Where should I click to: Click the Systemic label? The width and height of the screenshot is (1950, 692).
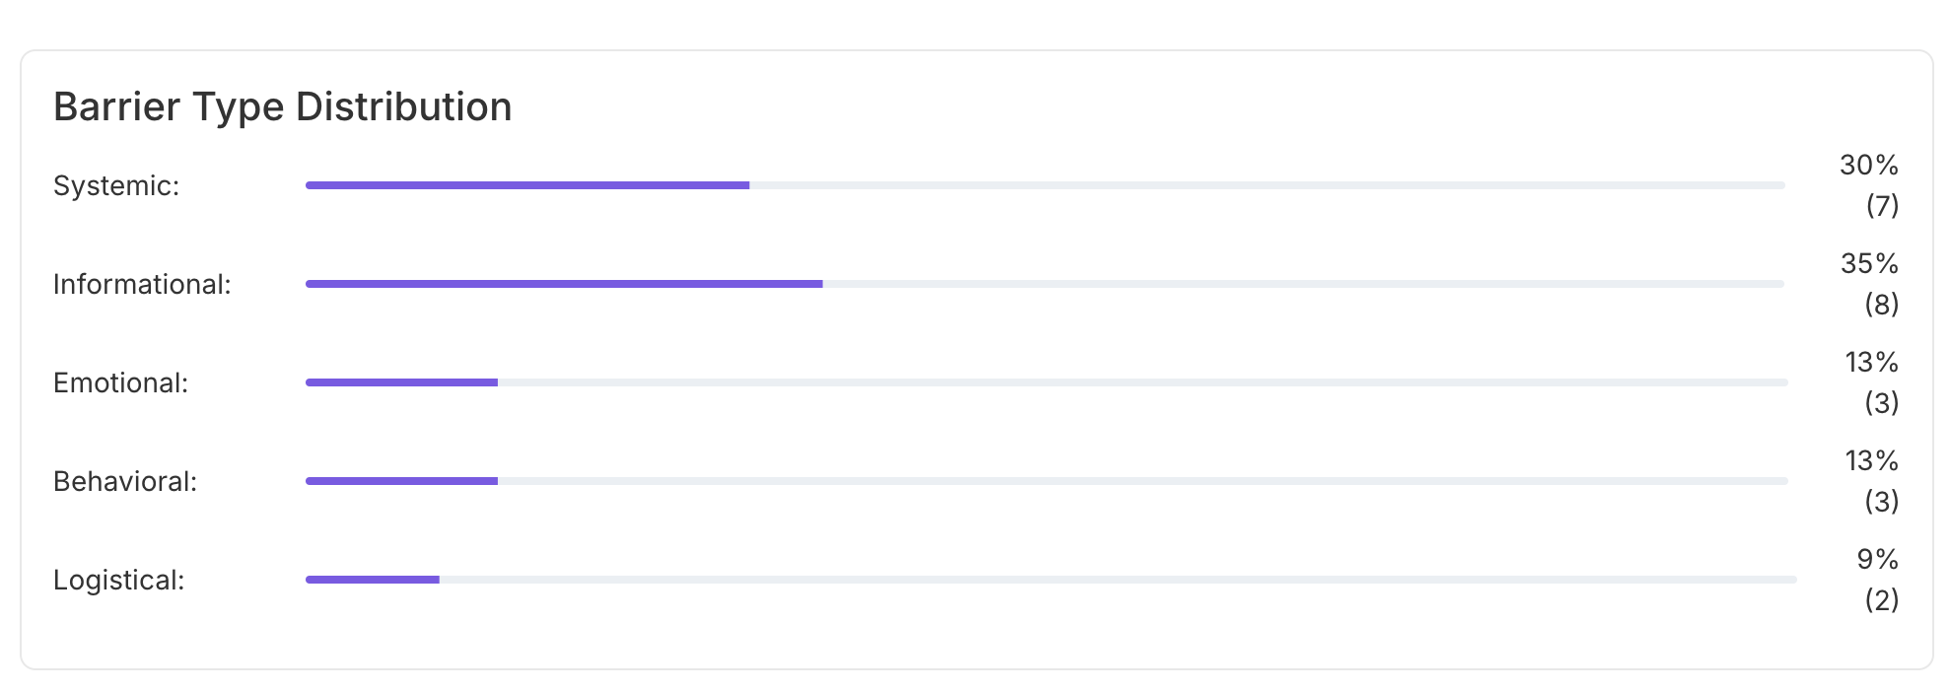click(x=116, y=185)
